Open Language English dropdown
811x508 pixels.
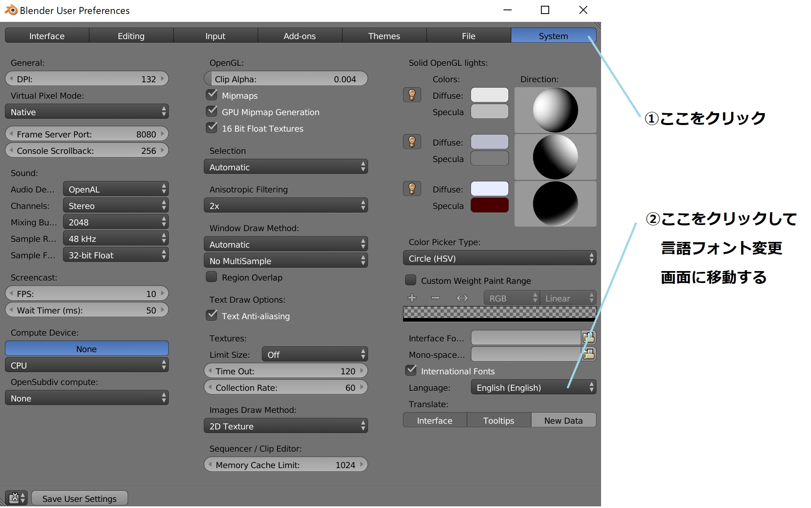pos(534,387)
